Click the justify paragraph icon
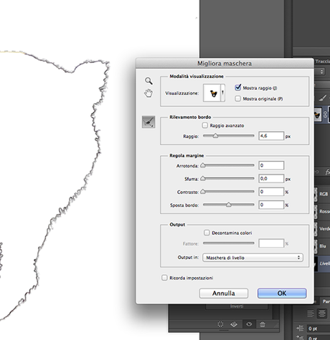 [x=322, y=314]
